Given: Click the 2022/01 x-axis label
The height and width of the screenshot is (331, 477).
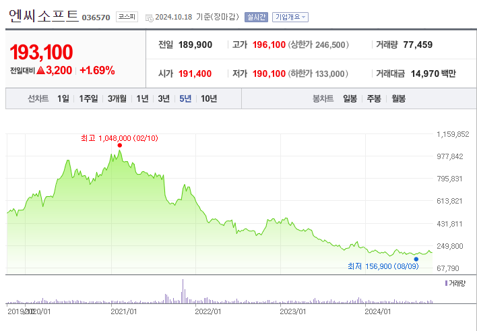Looking at the screenshot, I should tap(208, 311).
